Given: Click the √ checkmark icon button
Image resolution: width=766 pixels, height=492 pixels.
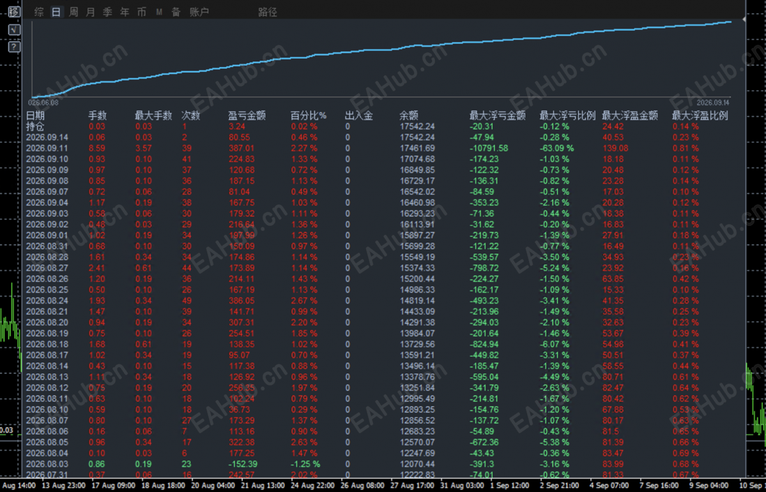Looking at the screenshot, I should 15,30.
